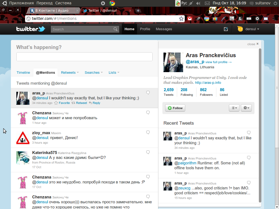Screen dimensions: 279x209
Task: Click the 86 Listed count
Action: coord(224,92)
